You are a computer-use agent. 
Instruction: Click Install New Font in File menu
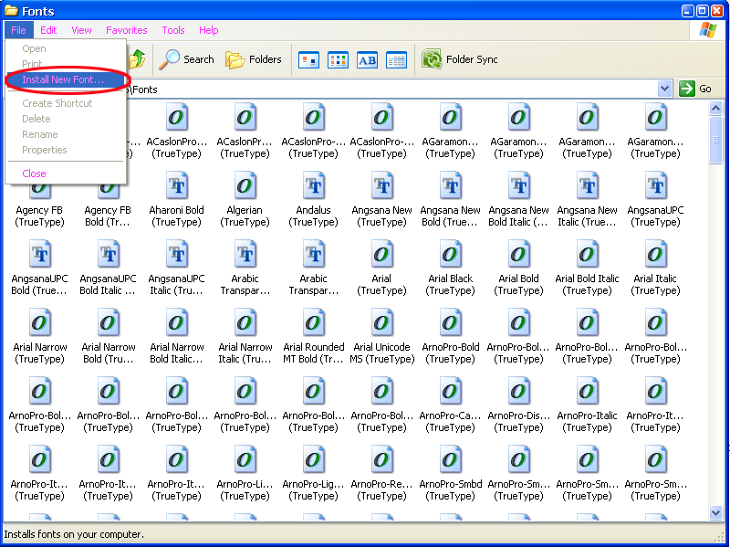click(x=63, y=79)
